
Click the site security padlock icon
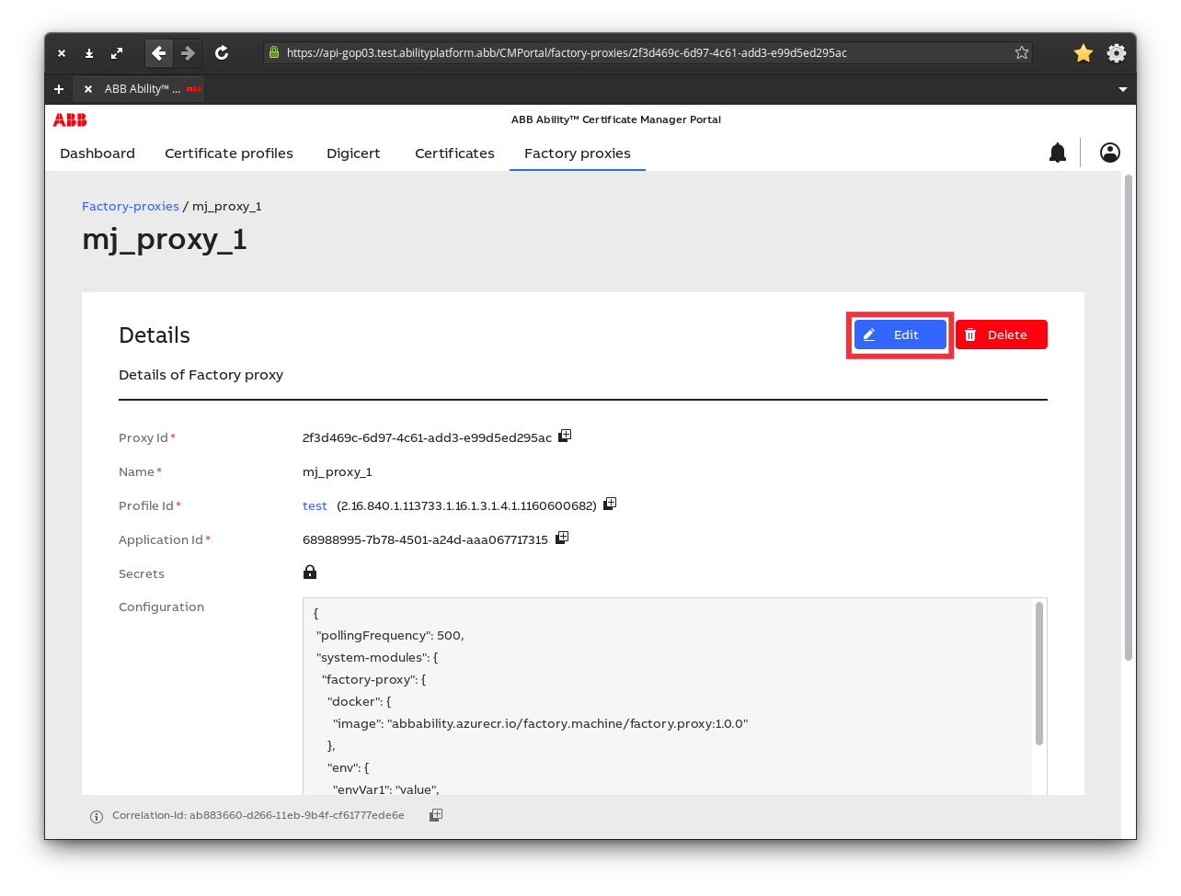point(274,52)
